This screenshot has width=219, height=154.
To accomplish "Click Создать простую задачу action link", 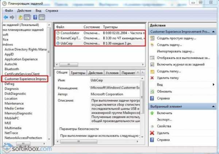I will point(176,38).
